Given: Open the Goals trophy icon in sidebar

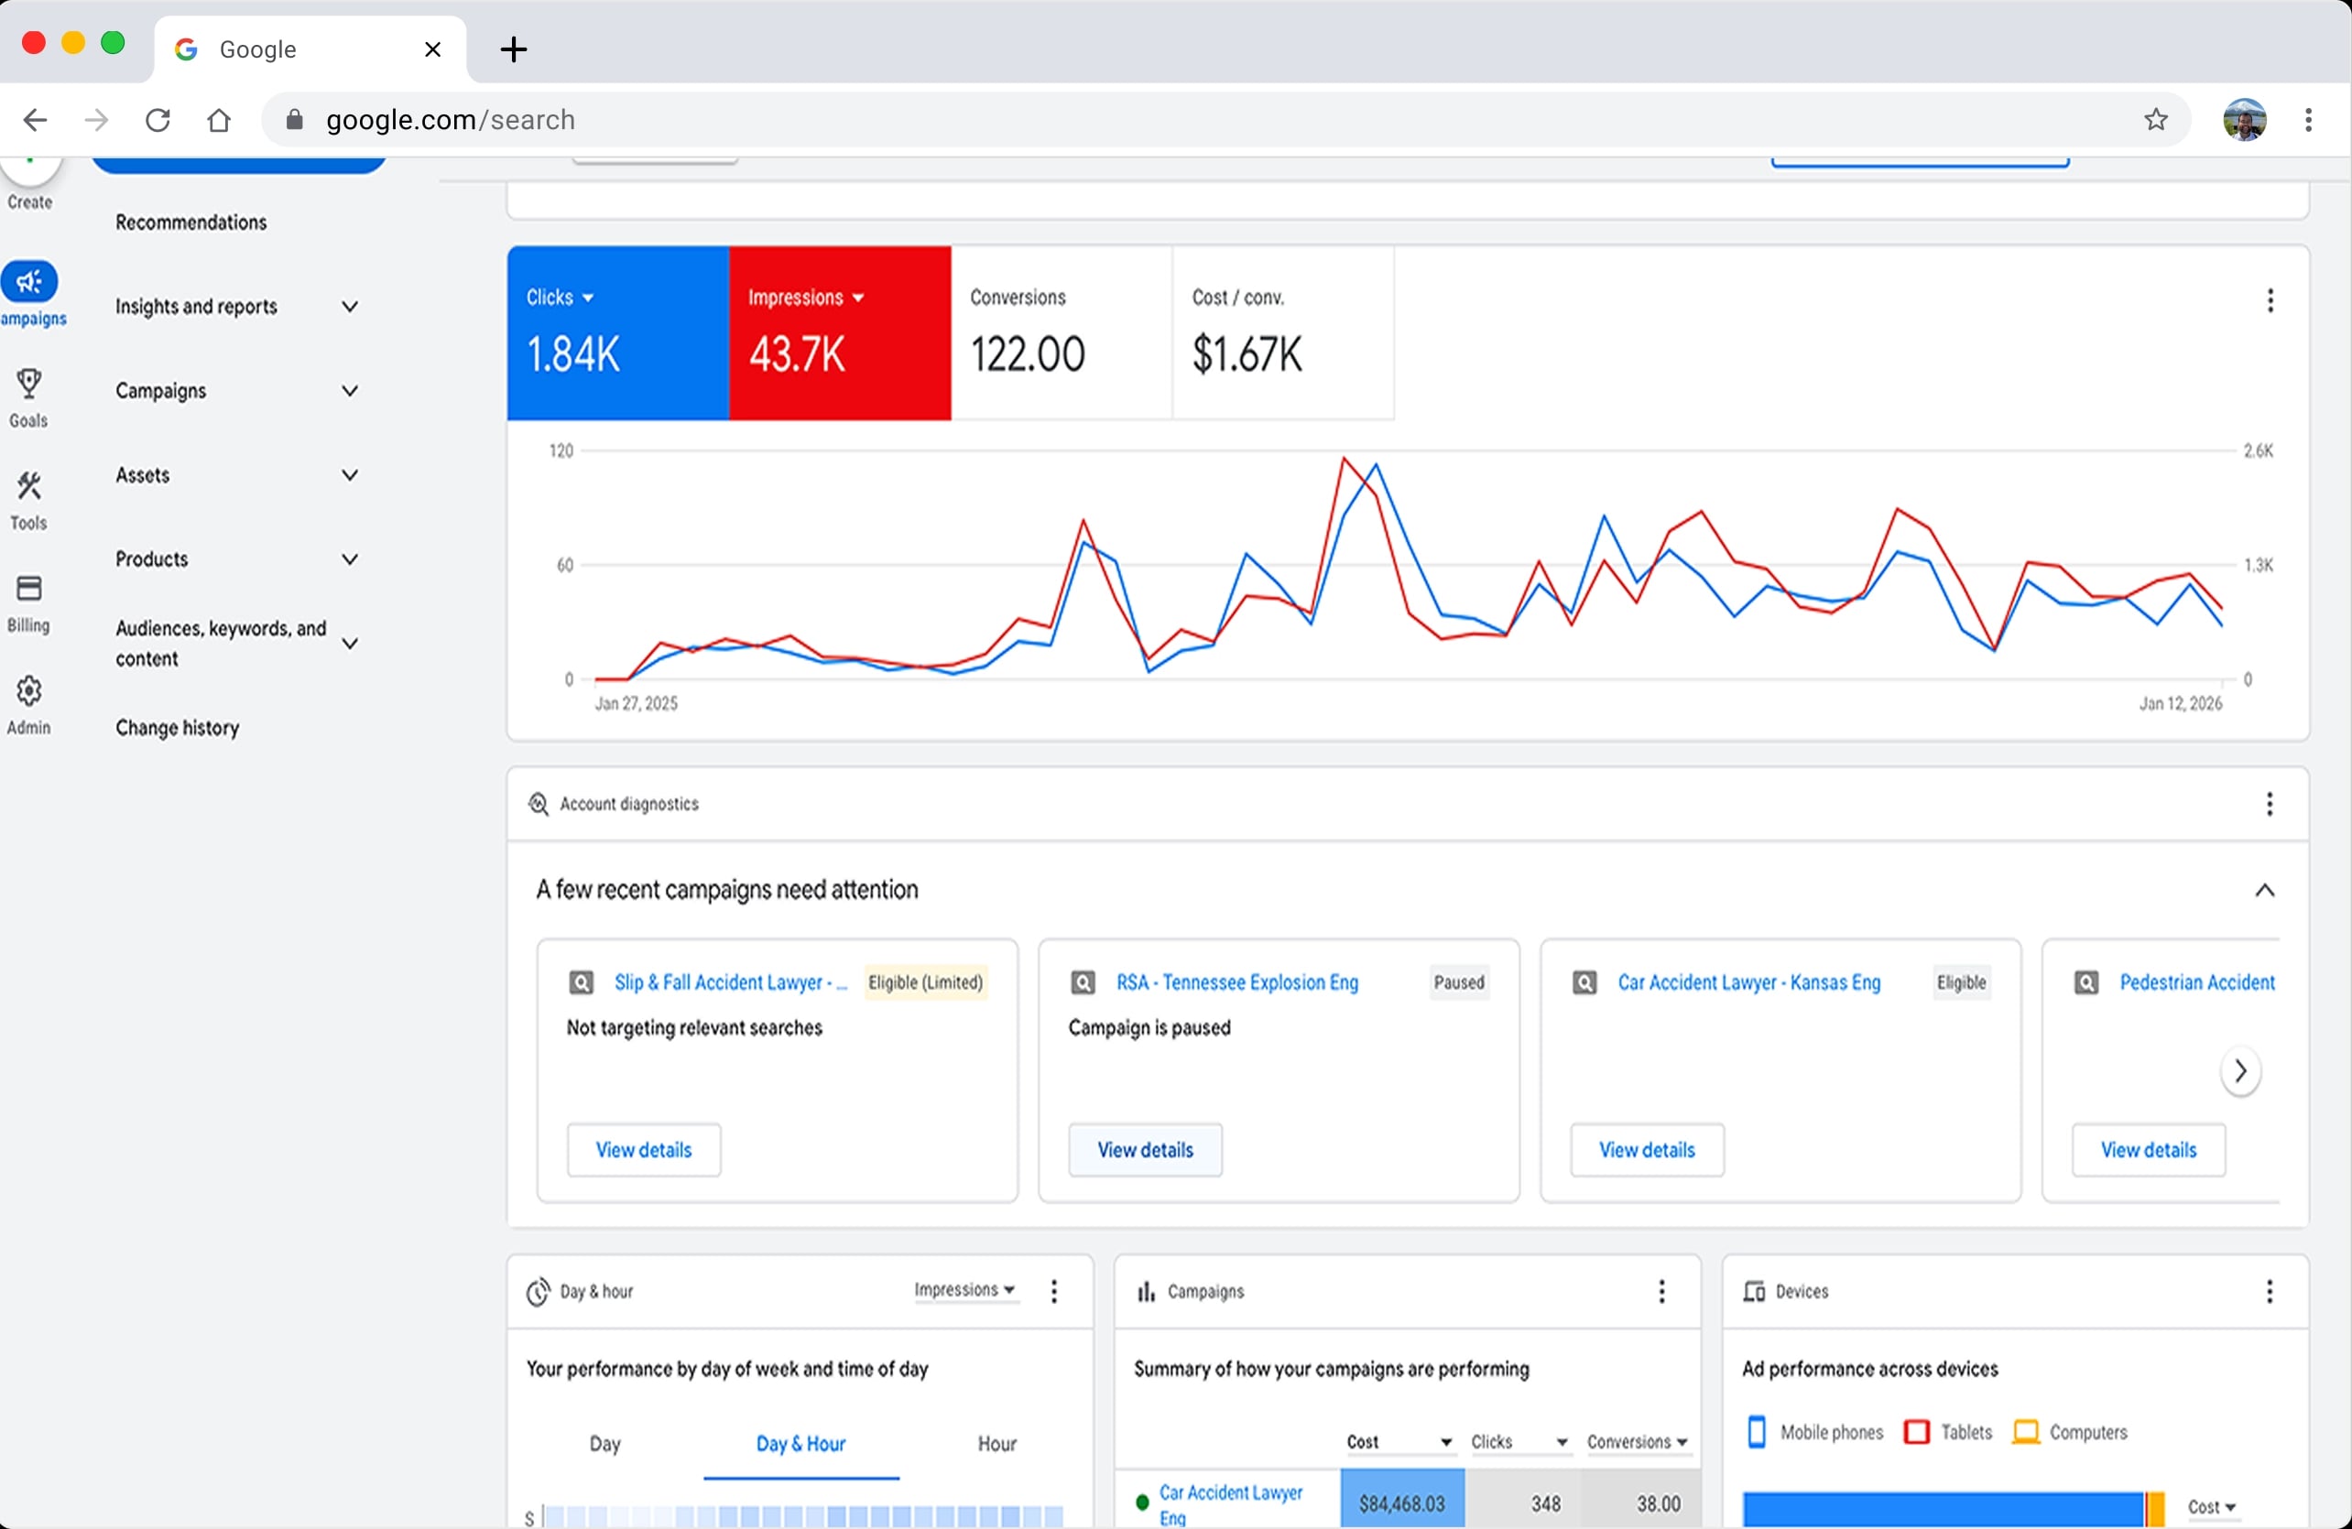Looking at the screenshot, I should click(28, 384).
